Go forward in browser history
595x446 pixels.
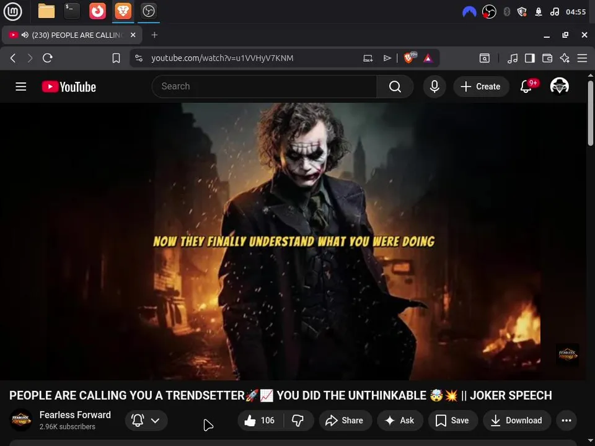(x=30, y=58)
